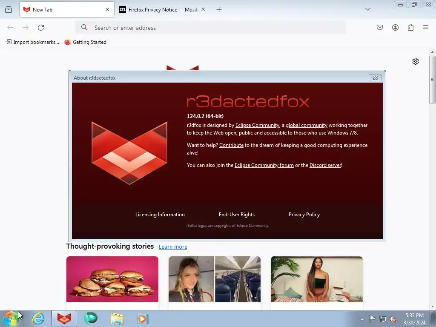Close the About r3dactedfox dialog
436x327 pixels.
(375, 77)
